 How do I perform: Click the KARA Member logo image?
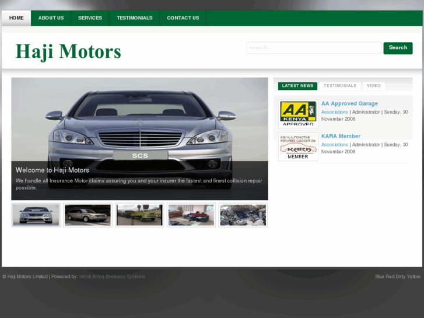click(298, 146)
